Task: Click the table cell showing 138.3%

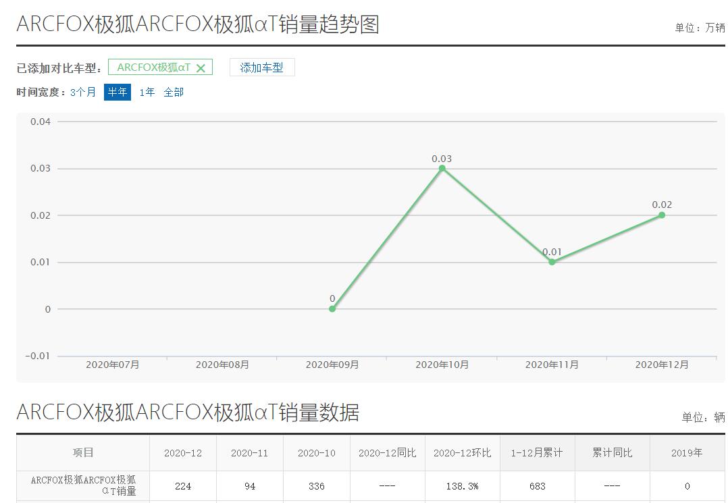Action: click(x=463, y=486)
